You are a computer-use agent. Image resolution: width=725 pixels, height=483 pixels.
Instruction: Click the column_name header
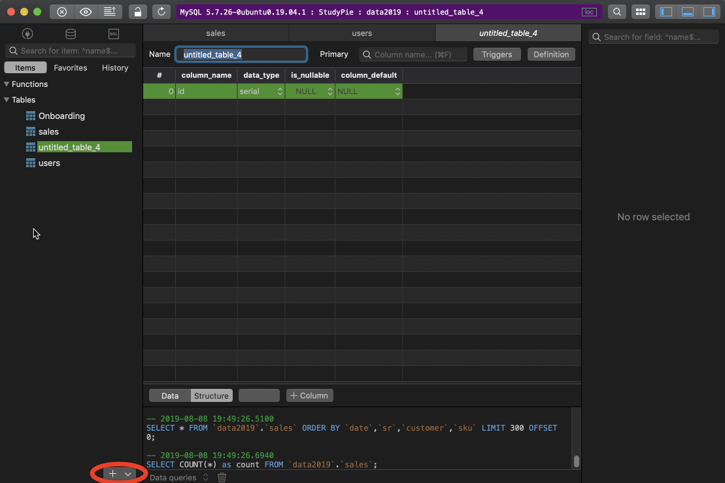pyautogui.click(x=206, y=75)
